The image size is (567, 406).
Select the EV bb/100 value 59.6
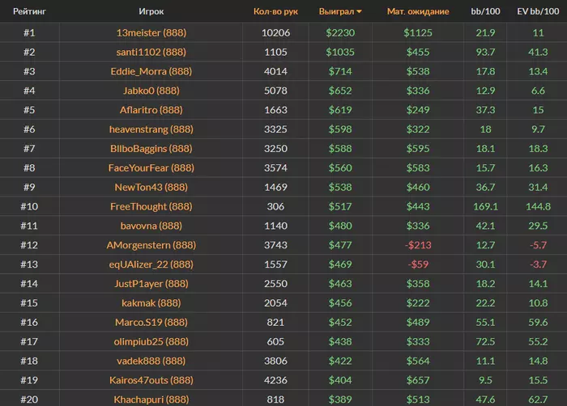pyautogui.click(x=538, y=322)
